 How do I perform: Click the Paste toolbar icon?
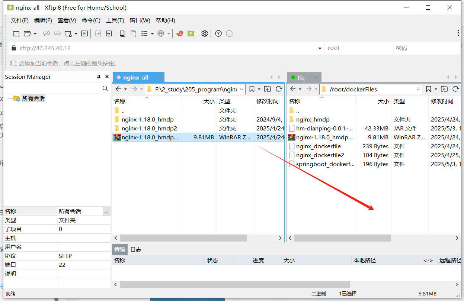click(133, 33)
